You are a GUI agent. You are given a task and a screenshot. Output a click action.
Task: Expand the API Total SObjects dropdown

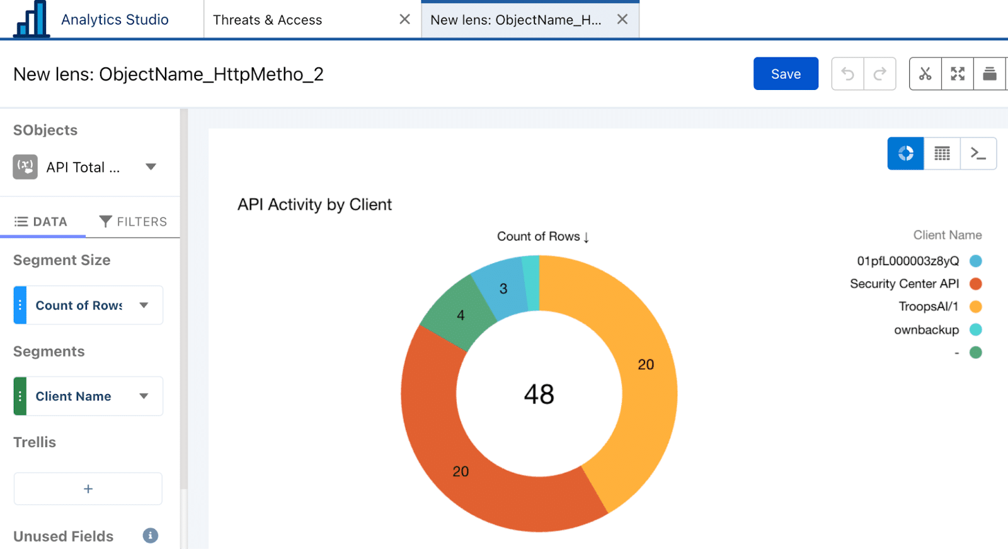[151, 167]
